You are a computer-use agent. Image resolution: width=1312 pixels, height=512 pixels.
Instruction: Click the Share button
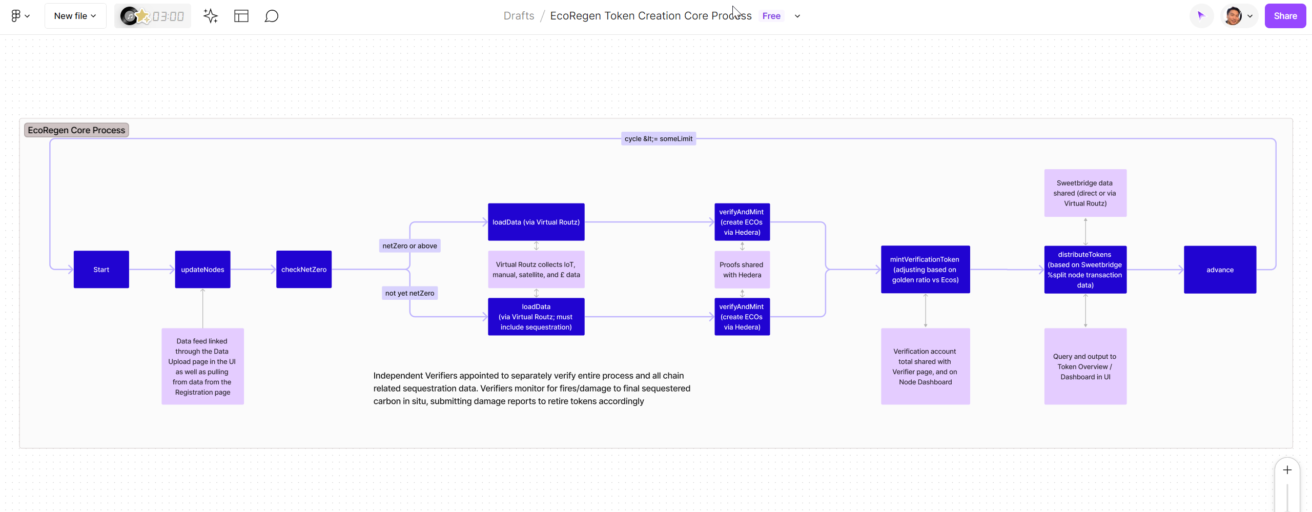pos(1285,16)
